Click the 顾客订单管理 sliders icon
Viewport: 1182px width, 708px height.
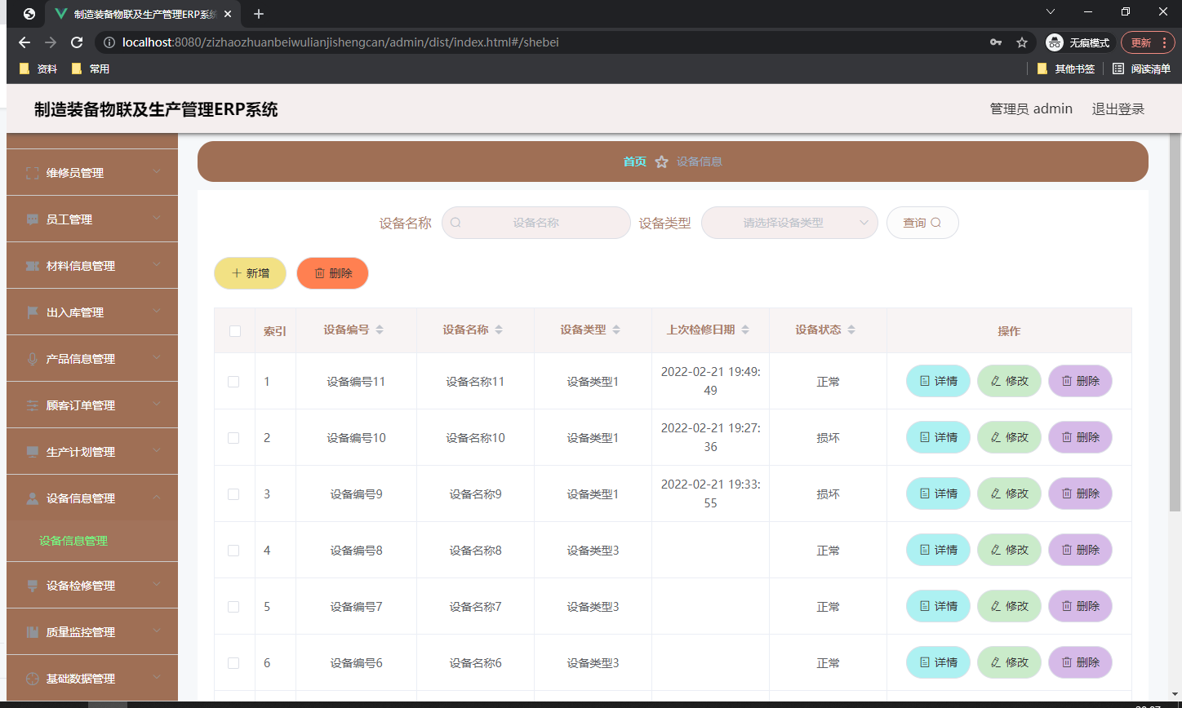pyautogui.click(x=33, y=405)
